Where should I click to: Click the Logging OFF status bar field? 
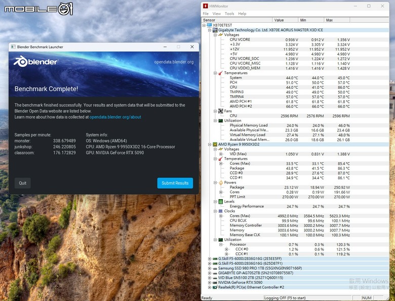coord(307,298)
